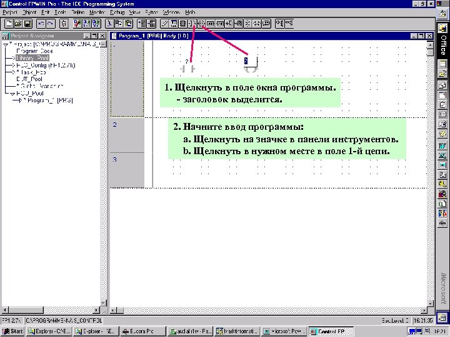Open the Monitor menu
The width and height of the screenshot is (450, 337).
[x=97, y=12]
